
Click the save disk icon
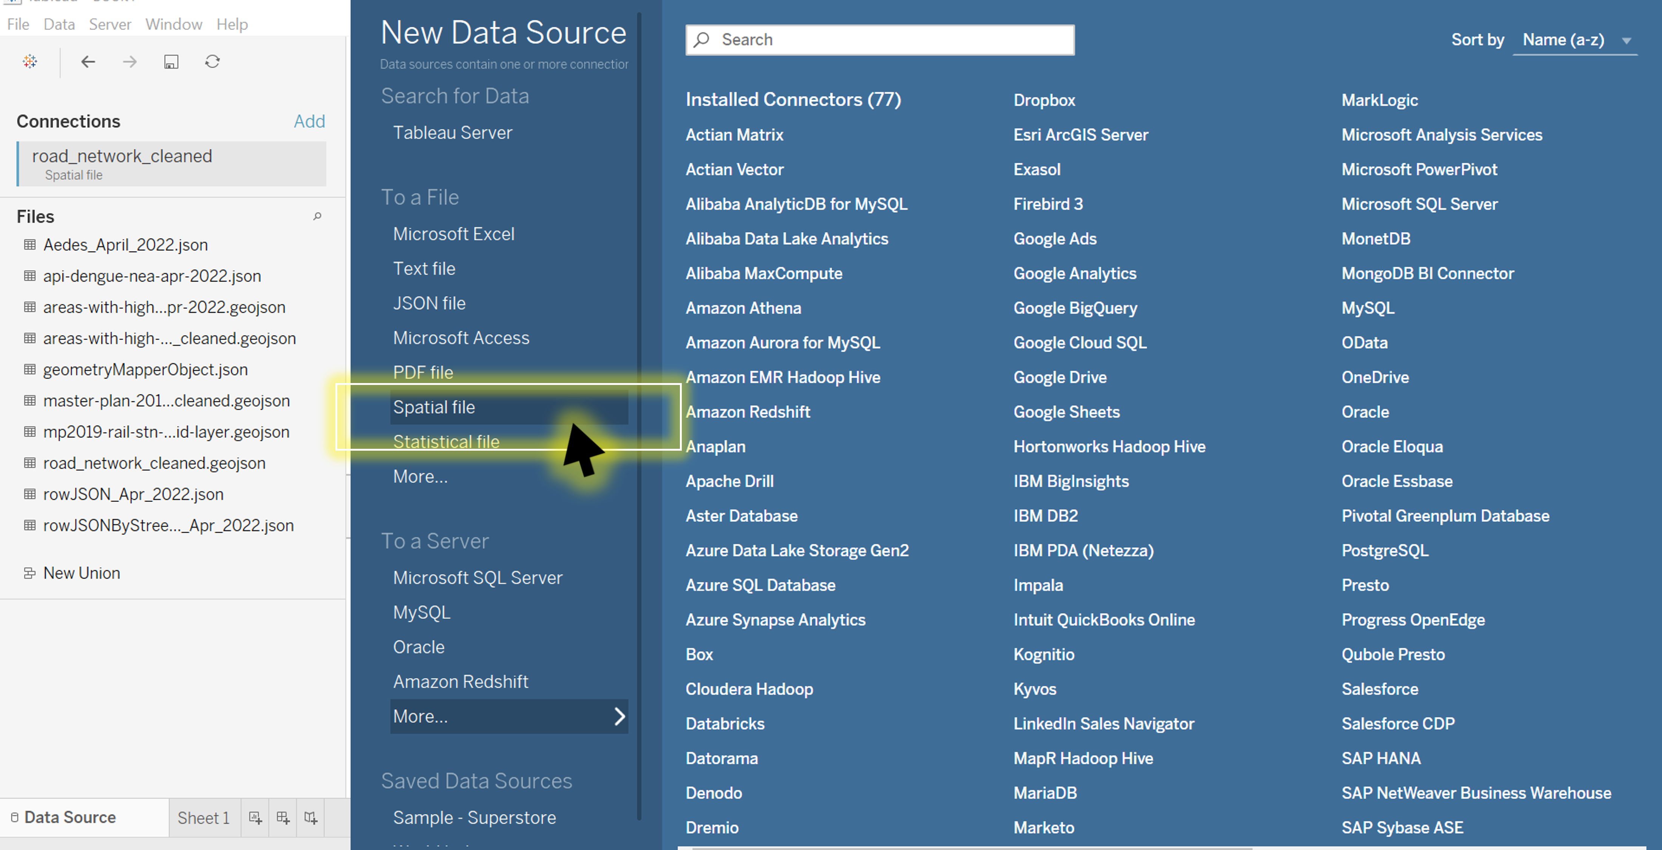171,61
